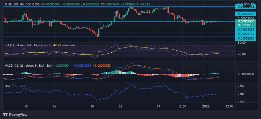This screenshot has height=119, width=261.
Task: Click the 23 date label on time axis
Action: pyautogui.click(x=121, y=106)
